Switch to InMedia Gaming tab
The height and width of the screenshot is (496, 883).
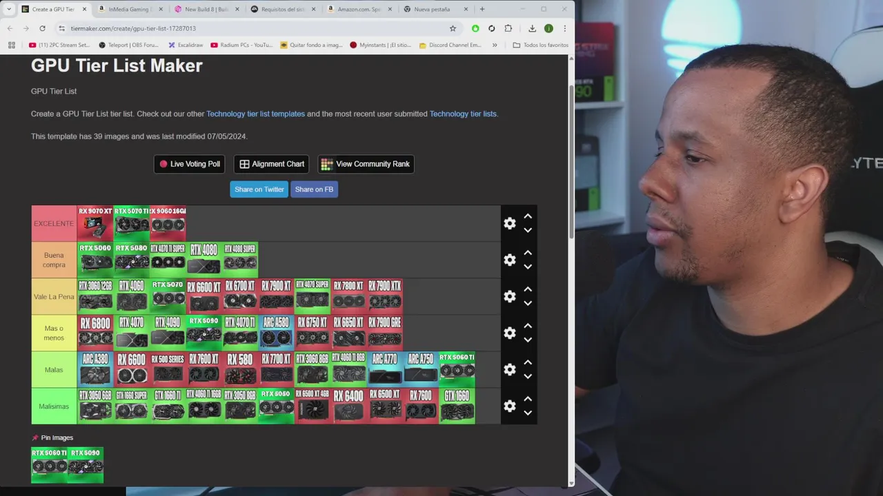[x=128, y=9]
